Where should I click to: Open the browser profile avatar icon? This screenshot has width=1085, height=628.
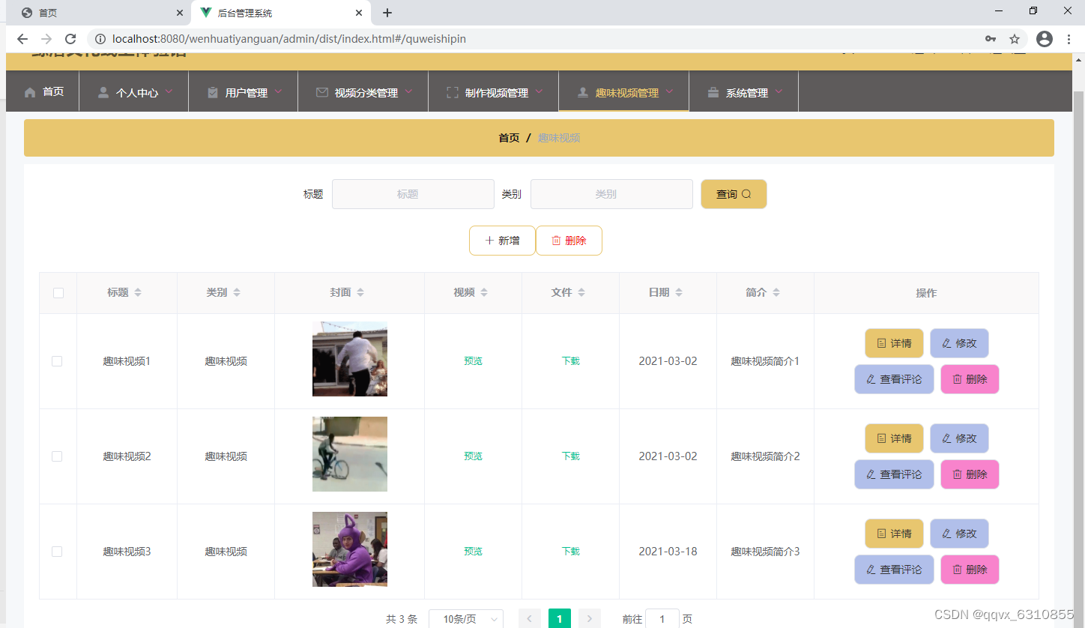(1045, 39)
